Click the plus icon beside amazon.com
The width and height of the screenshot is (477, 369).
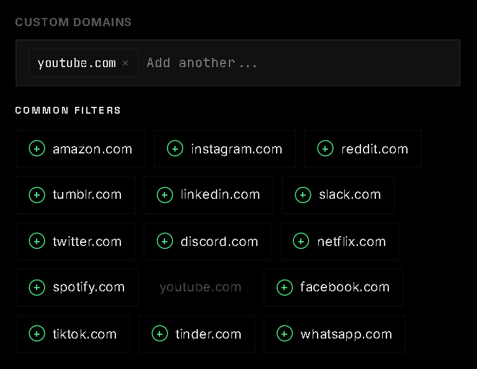pyautogui.click(x=37, y=148)
